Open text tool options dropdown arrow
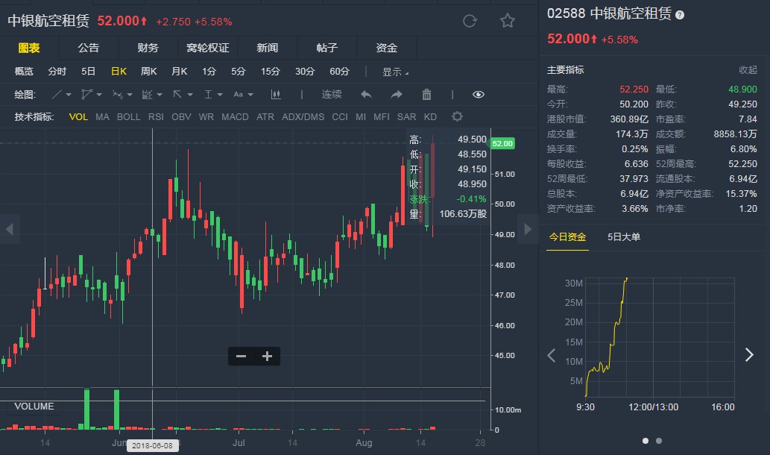Image resolution: width=770 pixels, height=455 pixels. pos(250,95)
